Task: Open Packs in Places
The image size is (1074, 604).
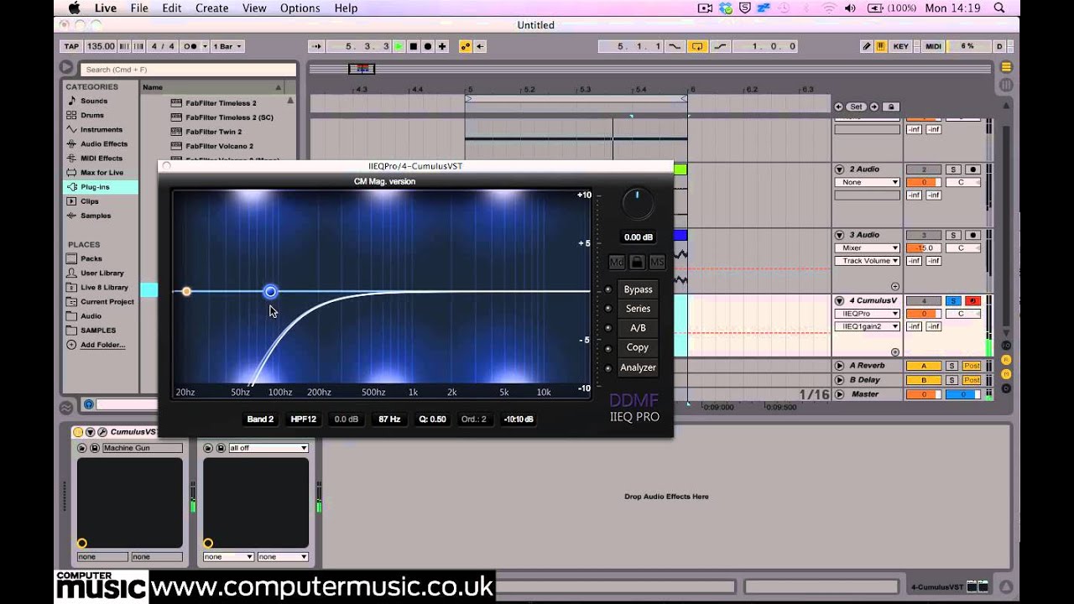Action: click(91, 258)
